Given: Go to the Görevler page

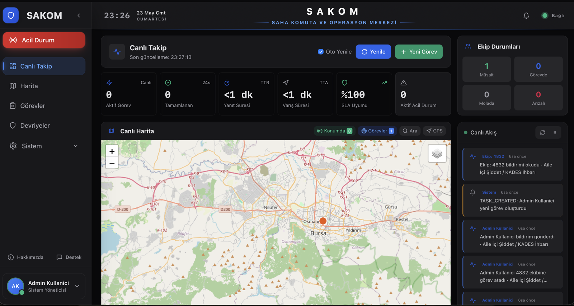Looking at the screenshot, I should [44, 105].
